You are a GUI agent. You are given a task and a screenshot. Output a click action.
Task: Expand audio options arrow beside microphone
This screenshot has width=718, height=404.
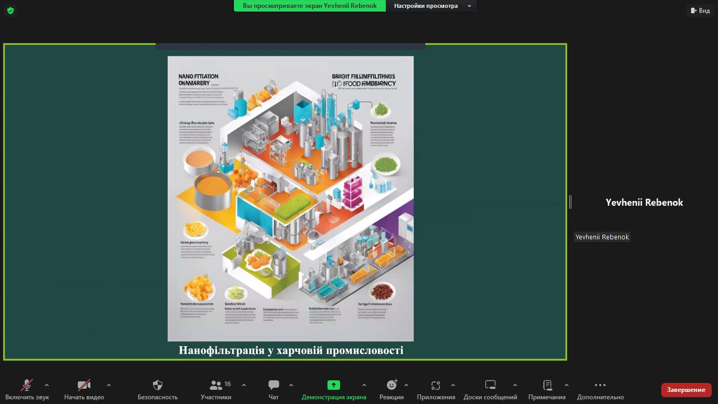(47, 385)
